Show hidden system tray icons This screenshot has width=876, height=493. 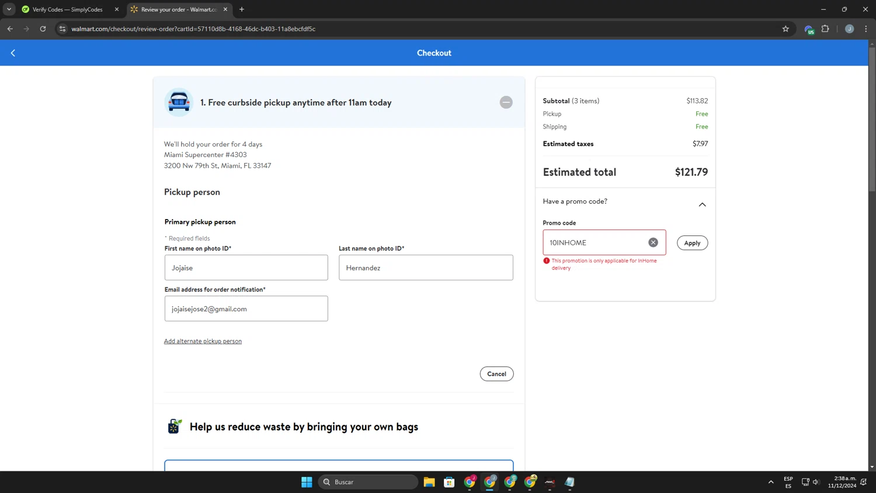tap(771, 482)
